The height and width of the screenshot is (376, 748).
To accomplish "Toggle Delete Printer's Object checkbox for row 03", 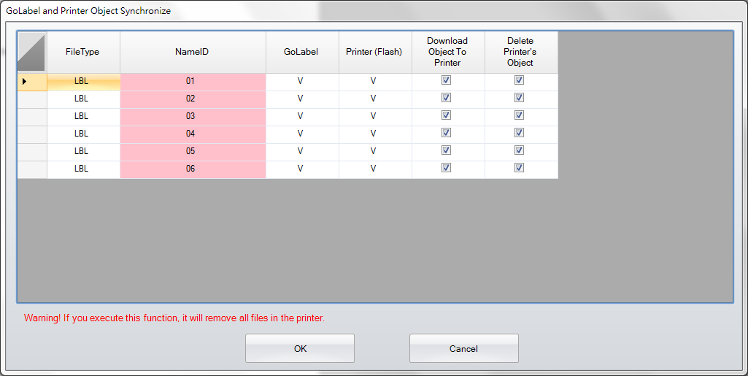I will click(519, 115).
